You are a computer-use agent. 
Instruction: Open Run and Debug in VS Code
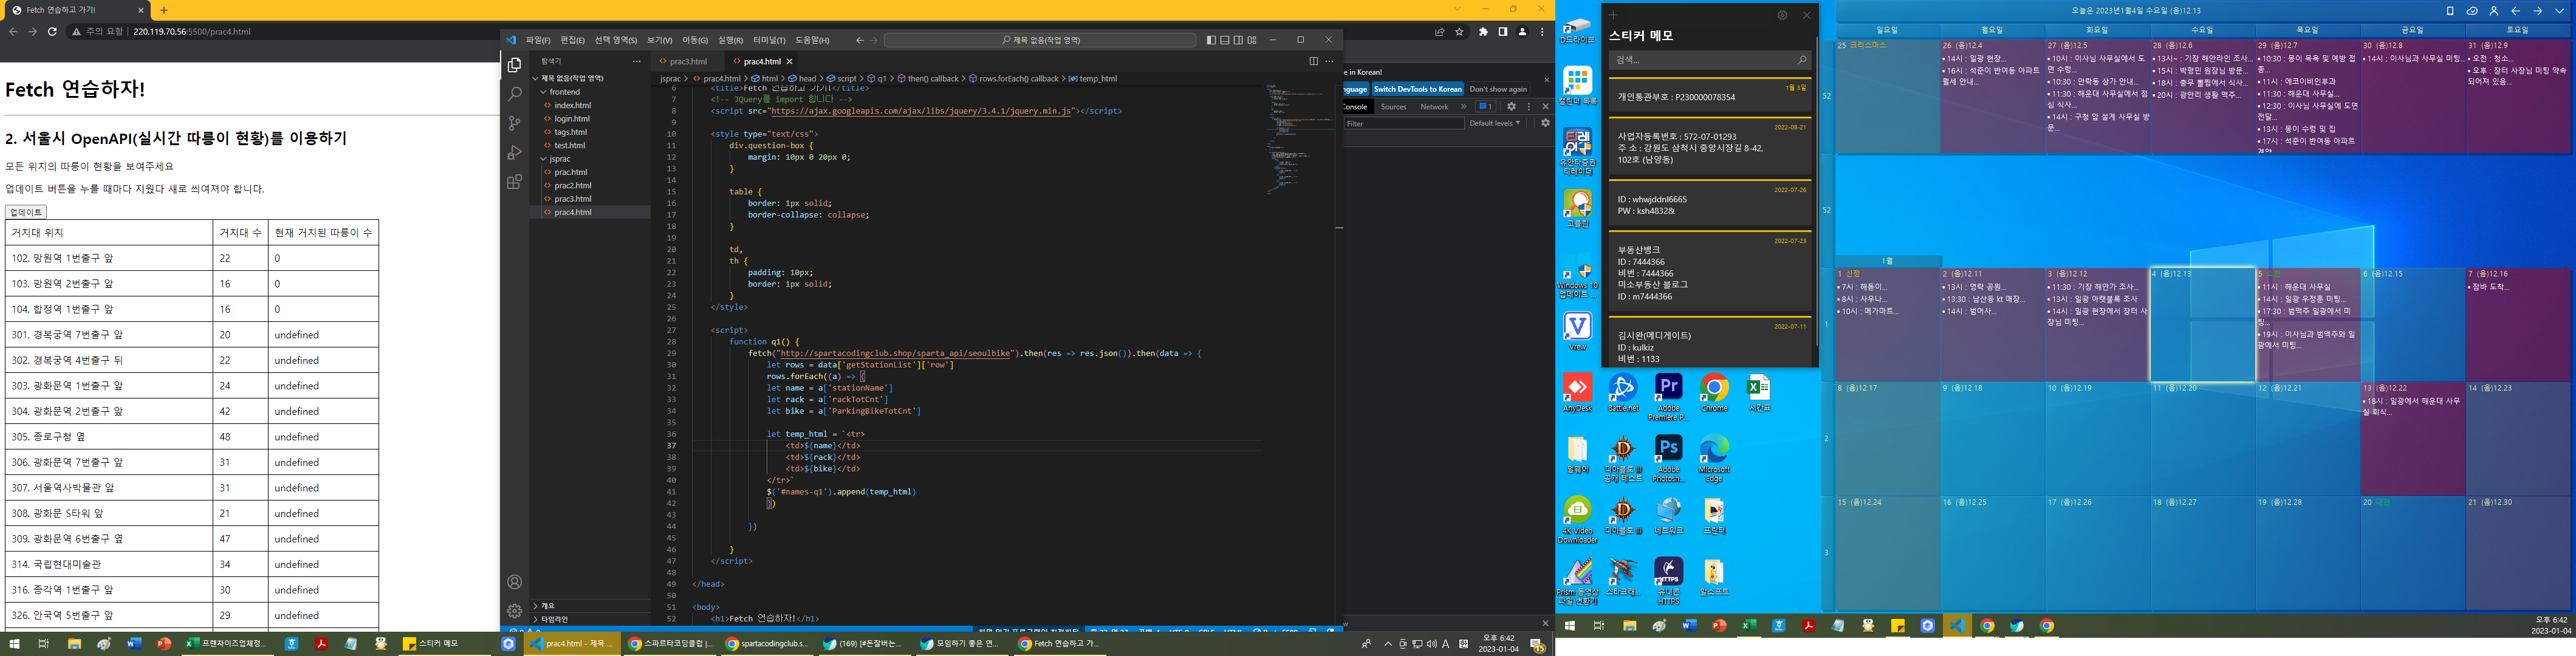click(x=514, y=152)
